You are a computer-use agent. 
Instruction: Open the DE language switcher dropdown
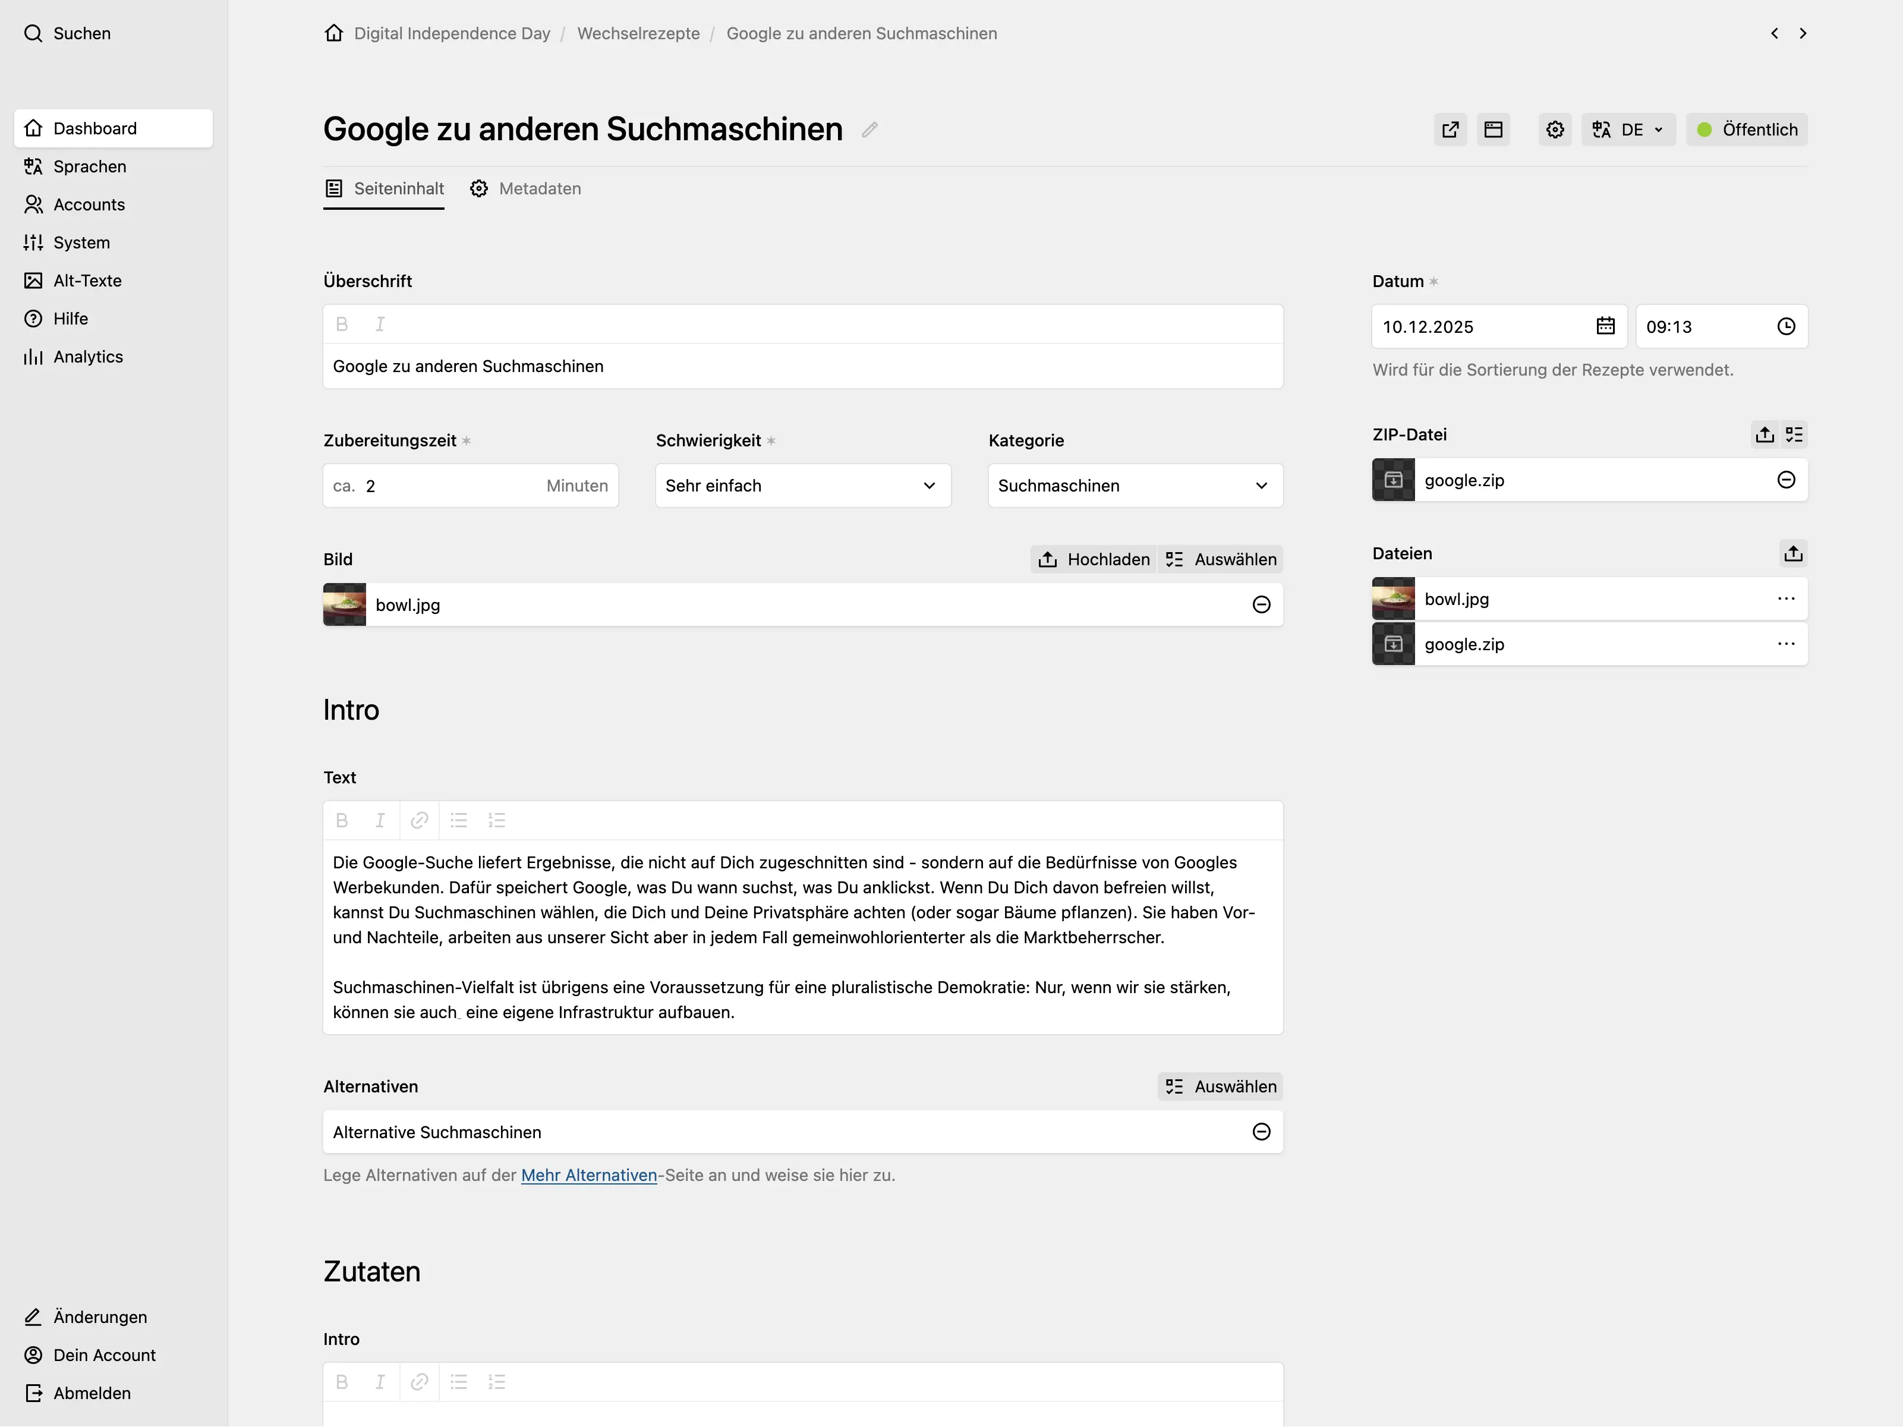click(x=1628, y=129)
